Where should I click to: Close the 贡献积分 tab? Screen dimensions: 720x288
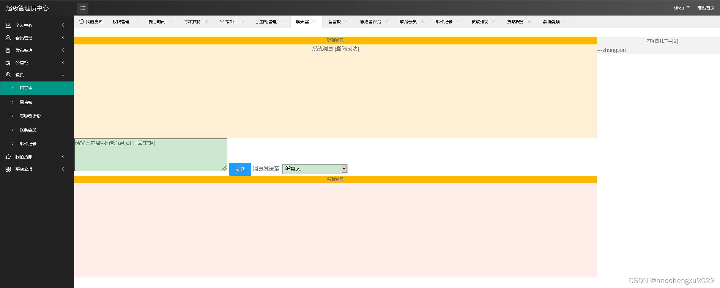pyautogui.click(x=529, y=22)
